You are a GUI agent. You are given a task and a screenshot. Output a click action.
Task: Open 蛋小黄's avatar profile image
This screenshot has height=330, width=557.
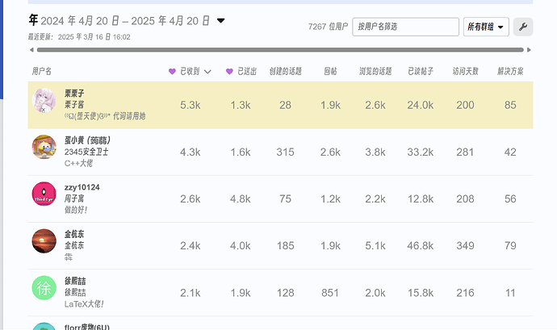coord(44,147)
